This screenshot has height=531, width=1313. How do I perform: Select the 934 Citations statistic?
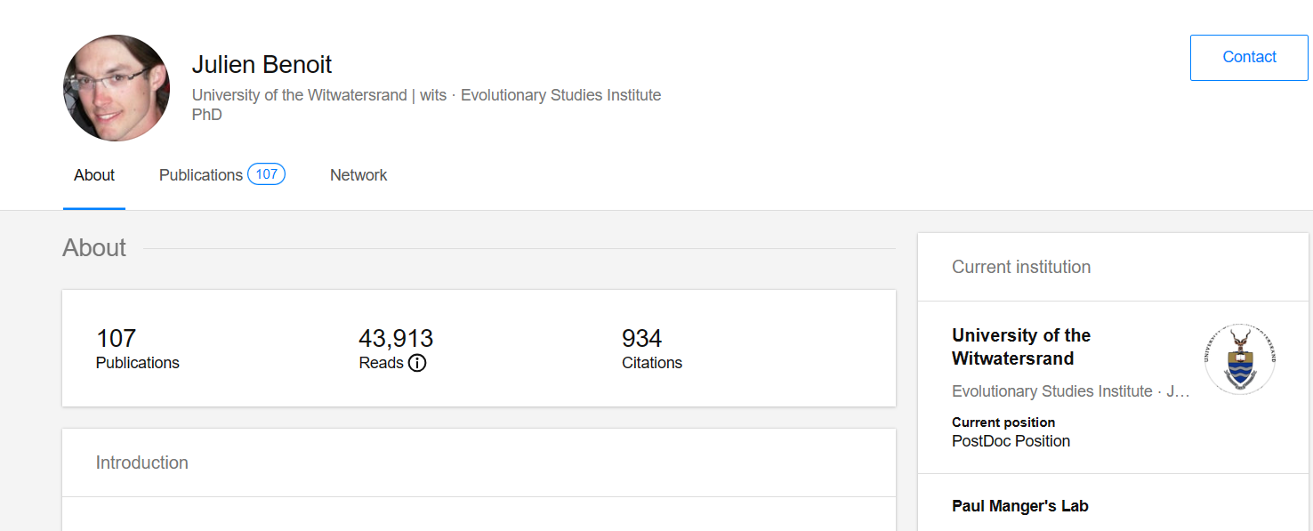pyautogui.click(x=651, y=348)
